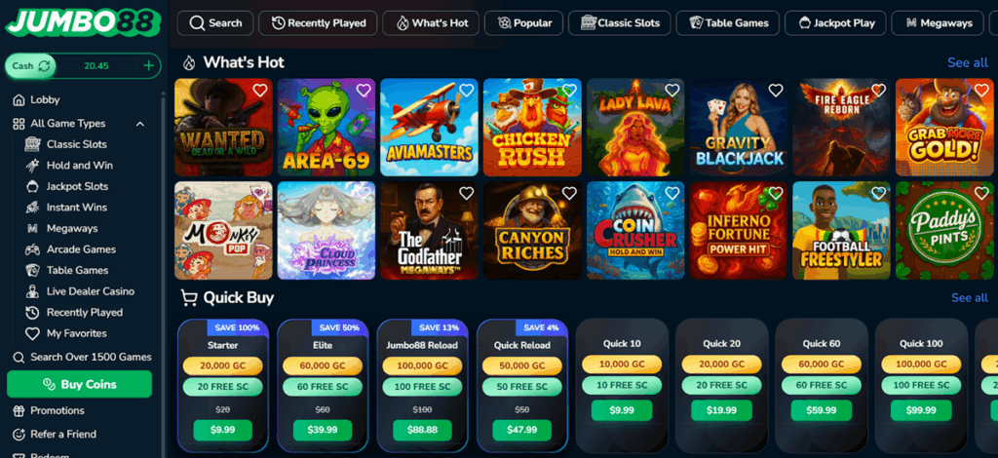See all Quick Buy packages
Image resolution: width=998 pixels, height=458 pixels.
coord(970,298)
